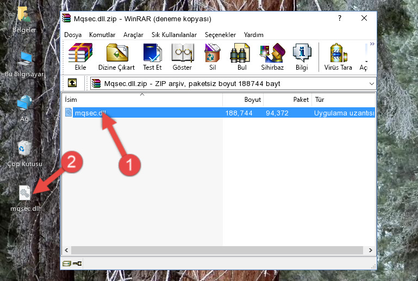The height and width of the screenshot is (281, 418).
Task: Select the Bu Bilgisayar desktop icon
Action: point(24,64)
